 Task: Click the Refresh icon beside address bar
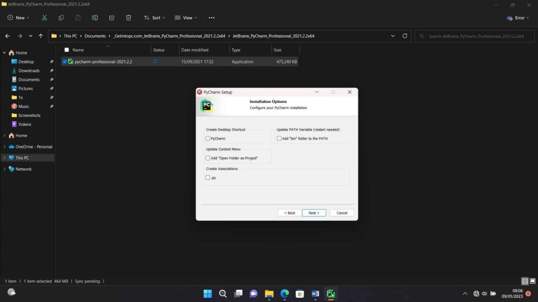pyautogui.click(x=405, y=36)
